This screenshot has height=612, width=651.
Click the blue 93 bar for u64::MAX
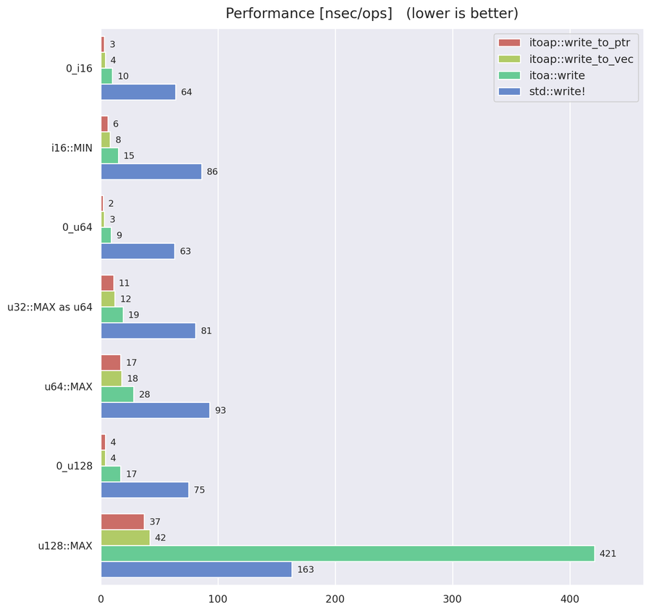click(156, 410)
